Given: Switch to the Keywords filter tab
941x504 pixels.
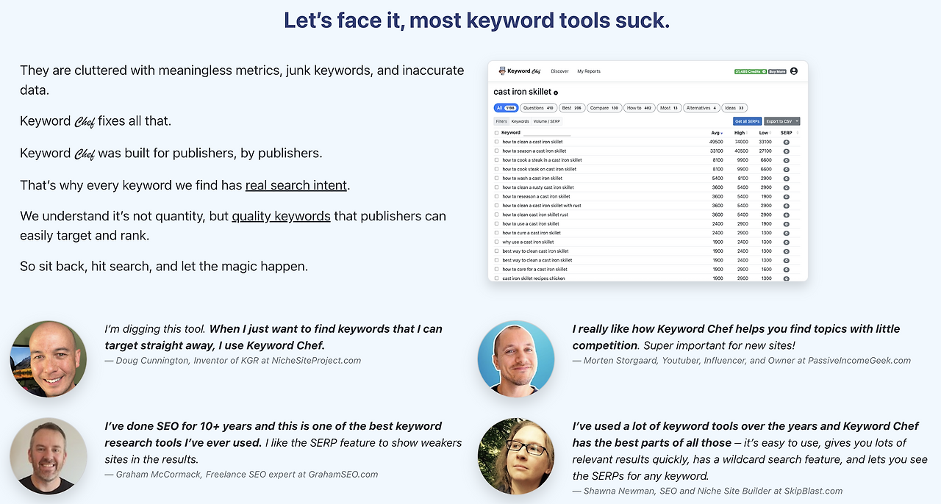Looking at the screenshot, I should (x=520, y=121).
